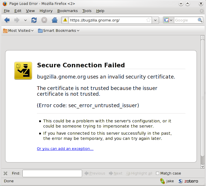Click the yellow certificate error officer icon

coord(23,71)
